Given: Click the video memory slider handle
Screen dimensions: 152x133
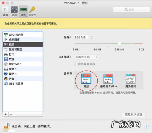Looking at the screenshot, I should tap(119, 44).
